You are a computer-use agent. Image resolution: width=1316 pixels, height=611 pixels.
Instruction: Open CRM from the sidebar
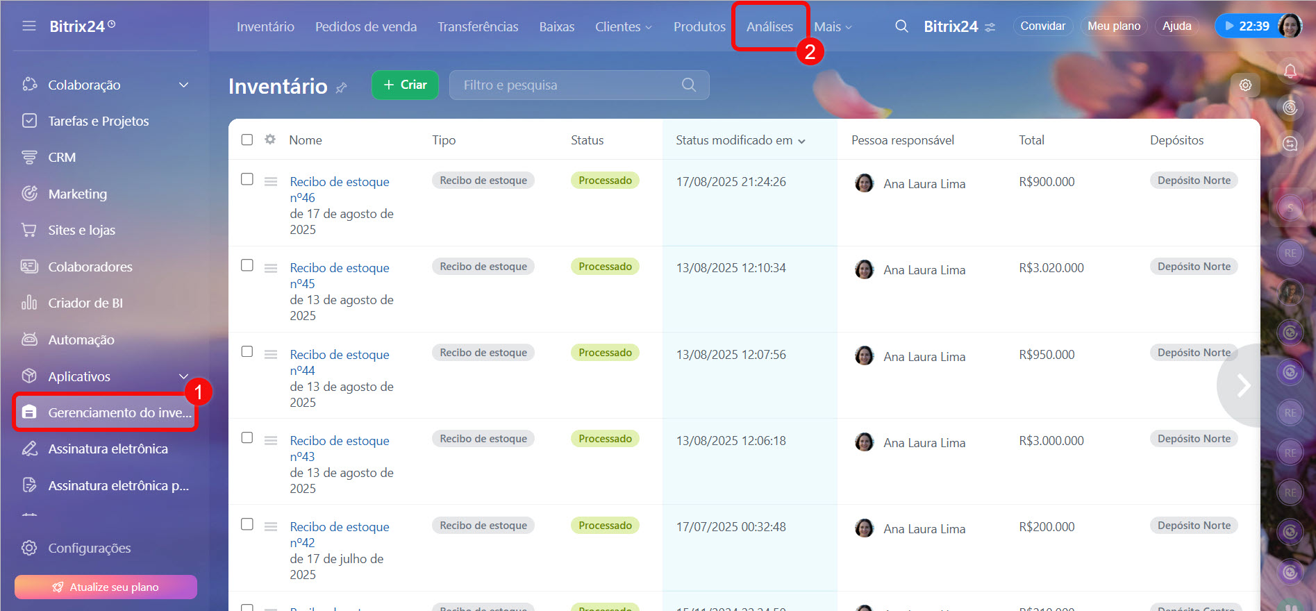pos(62,158)
